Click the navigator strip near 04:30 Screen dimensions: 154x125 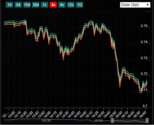pyautogui.click(x=46, y=120)
